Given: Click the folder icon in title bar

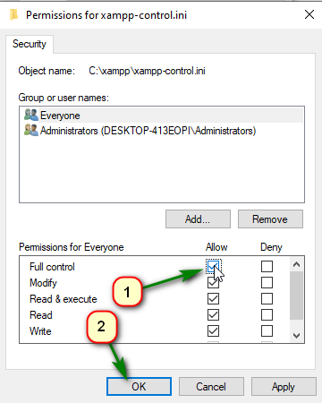Looking at the screenshot, I should pyautogui.click(x=14, y=14).
